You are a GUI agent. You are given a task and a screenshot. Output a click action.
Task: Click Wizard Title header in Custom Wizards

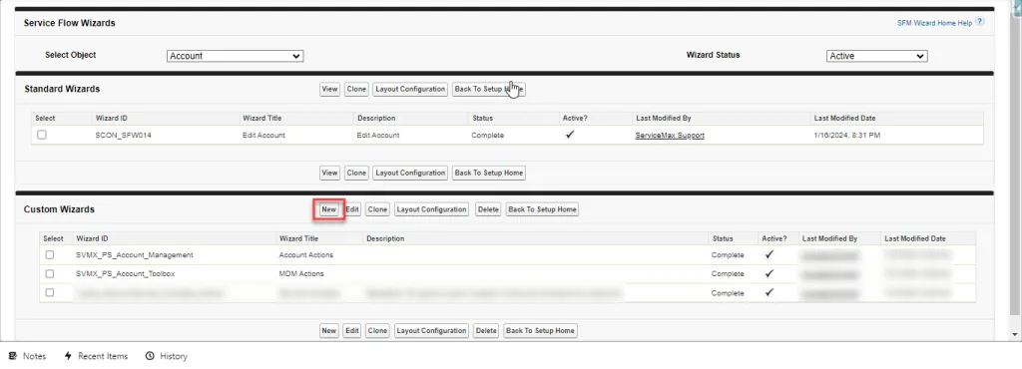tap(298, 238)
